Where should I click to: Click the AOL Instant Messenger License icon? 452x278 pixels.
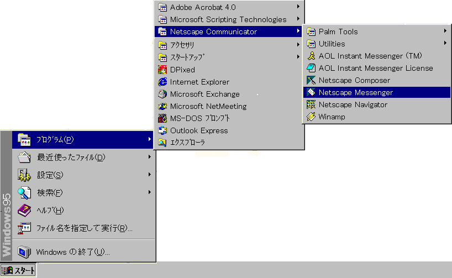coord(311,68)
